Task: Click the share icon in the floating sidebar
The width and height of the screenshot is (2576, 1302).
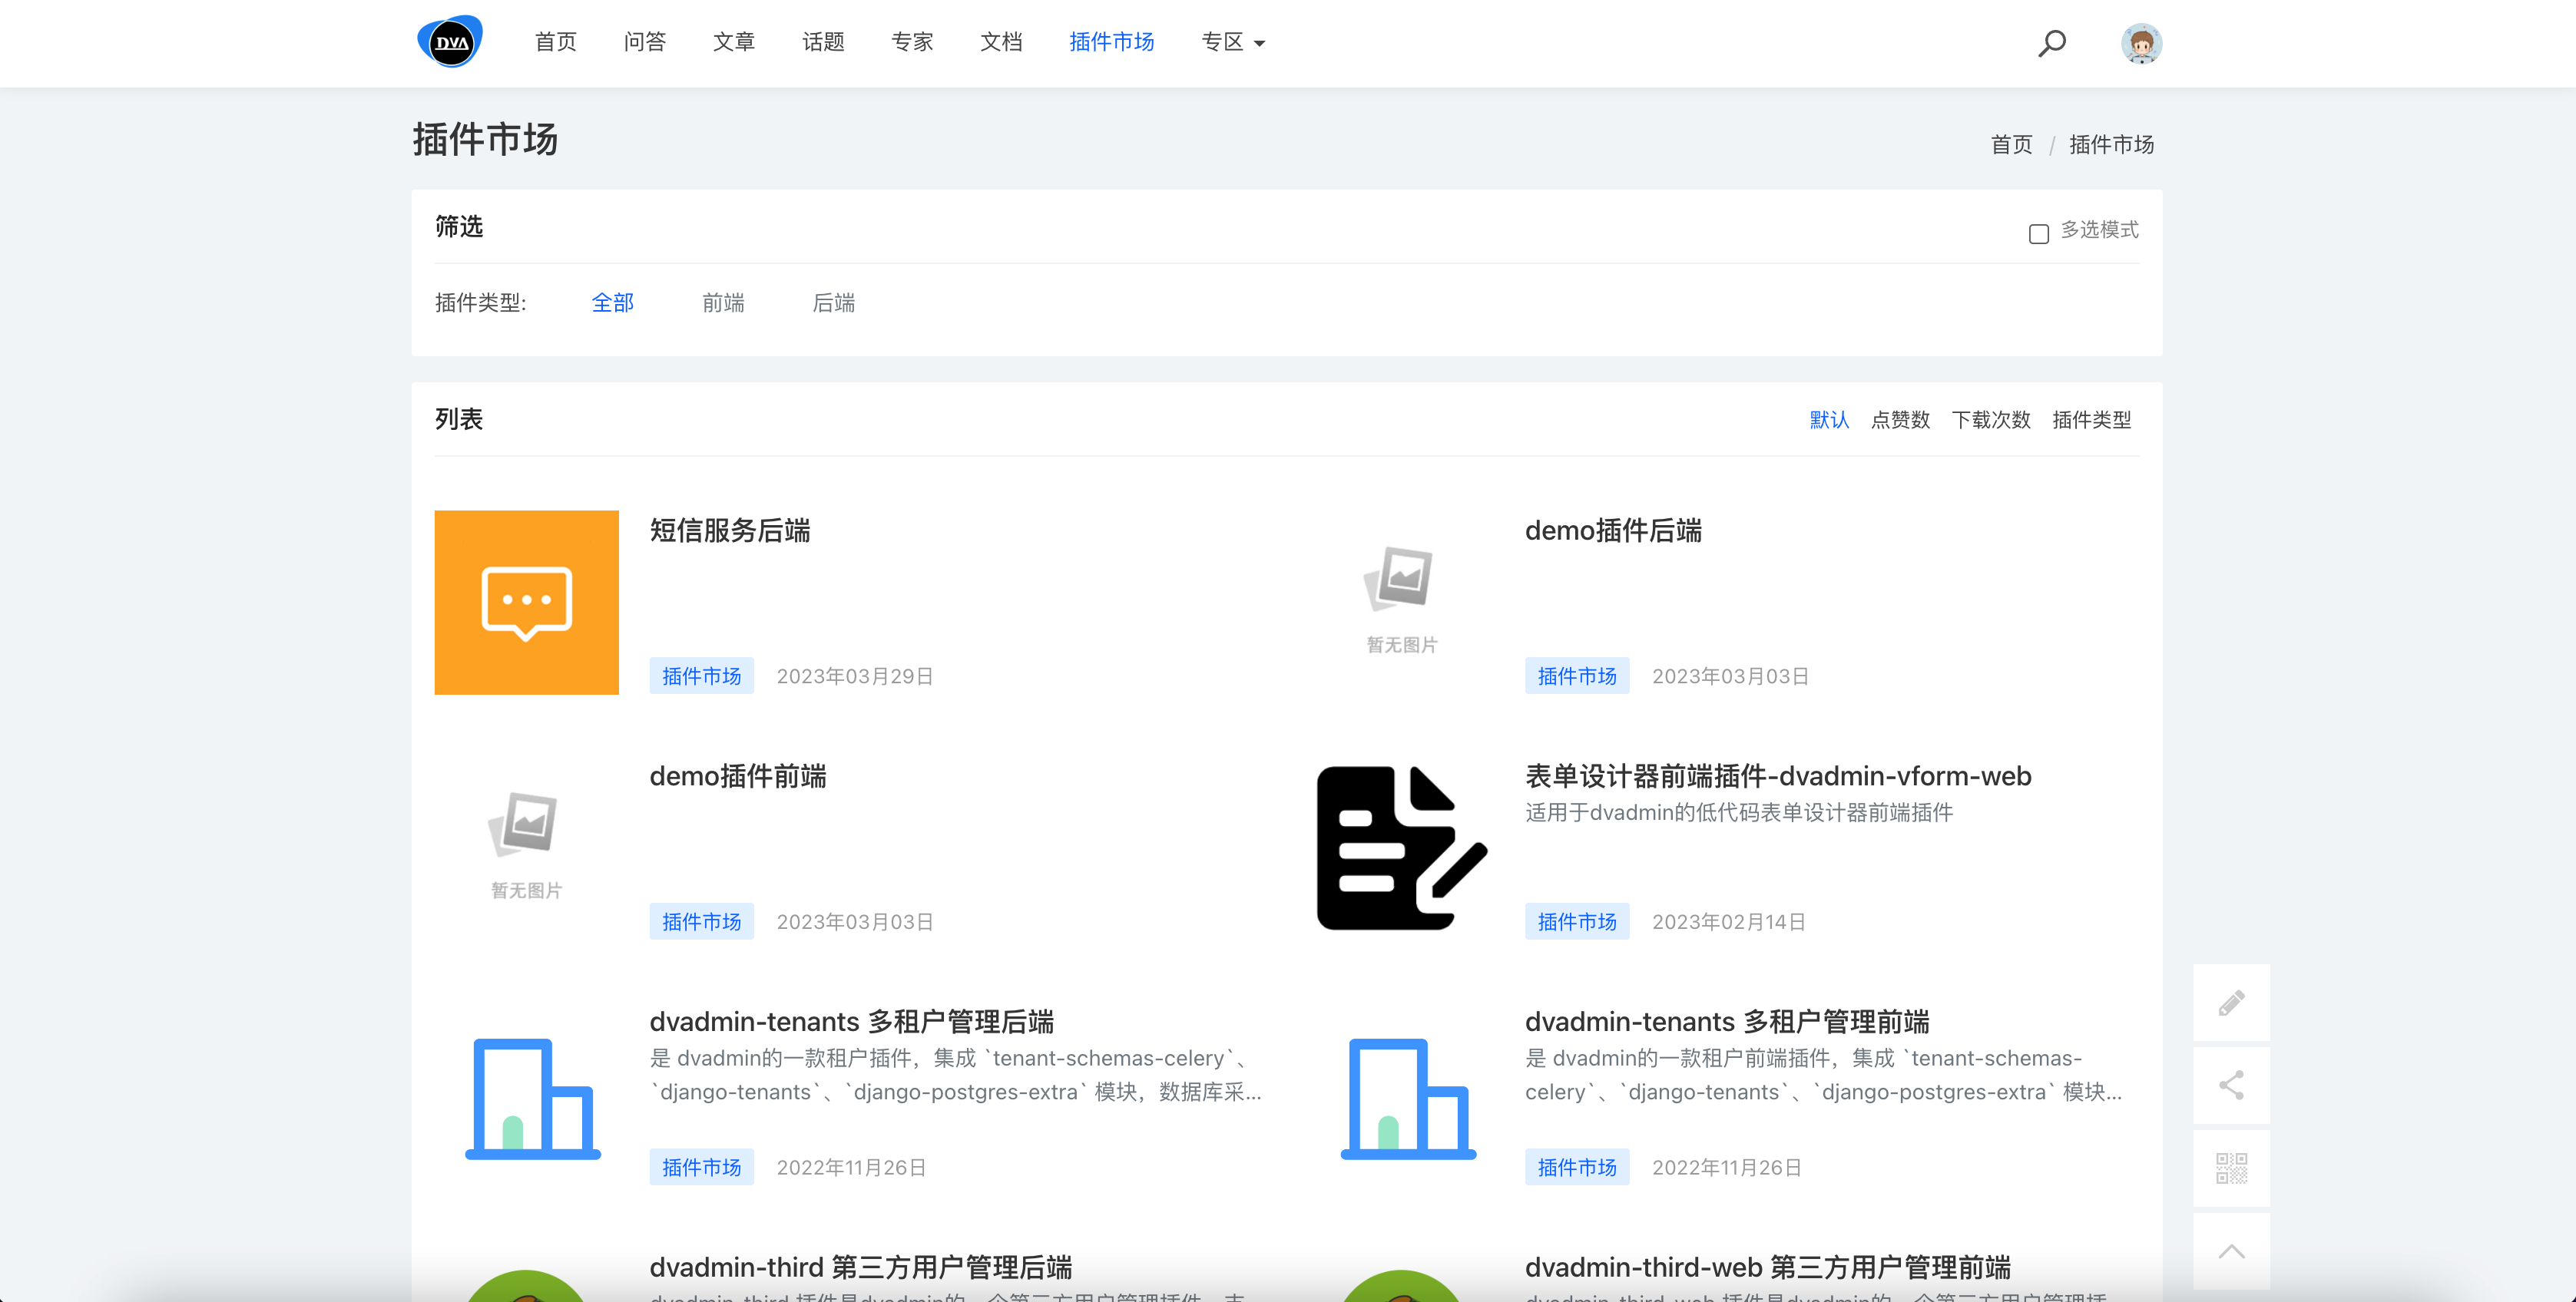Action: point(2231,1084)
